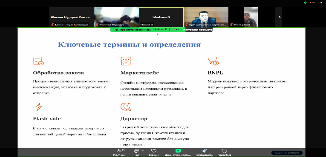Click the Маркетплейс storefront icon
This screenshot has width=326, height=157.
click(126, 61)
